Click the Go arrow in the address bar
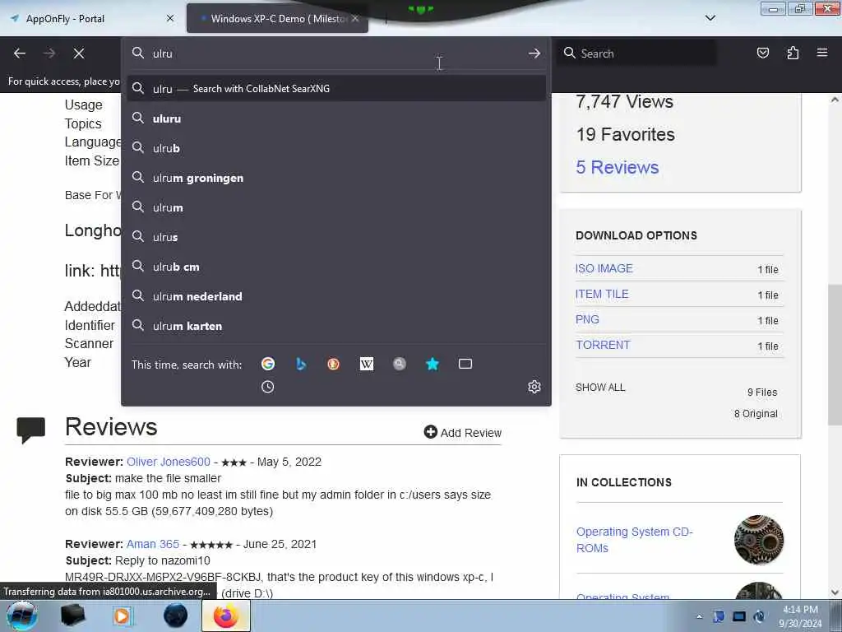The height and width of the screenshot is (632, 842). [x=534, y=53]
